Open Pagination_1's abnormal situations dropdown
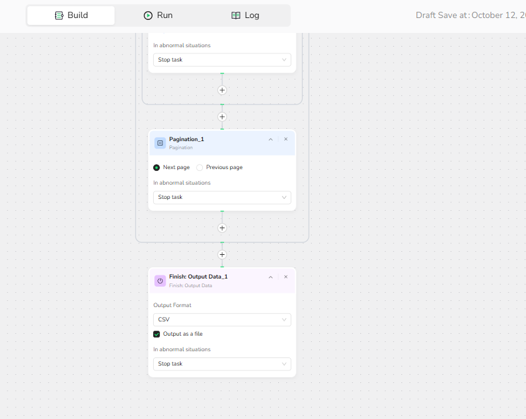 [x=222, y=197]
